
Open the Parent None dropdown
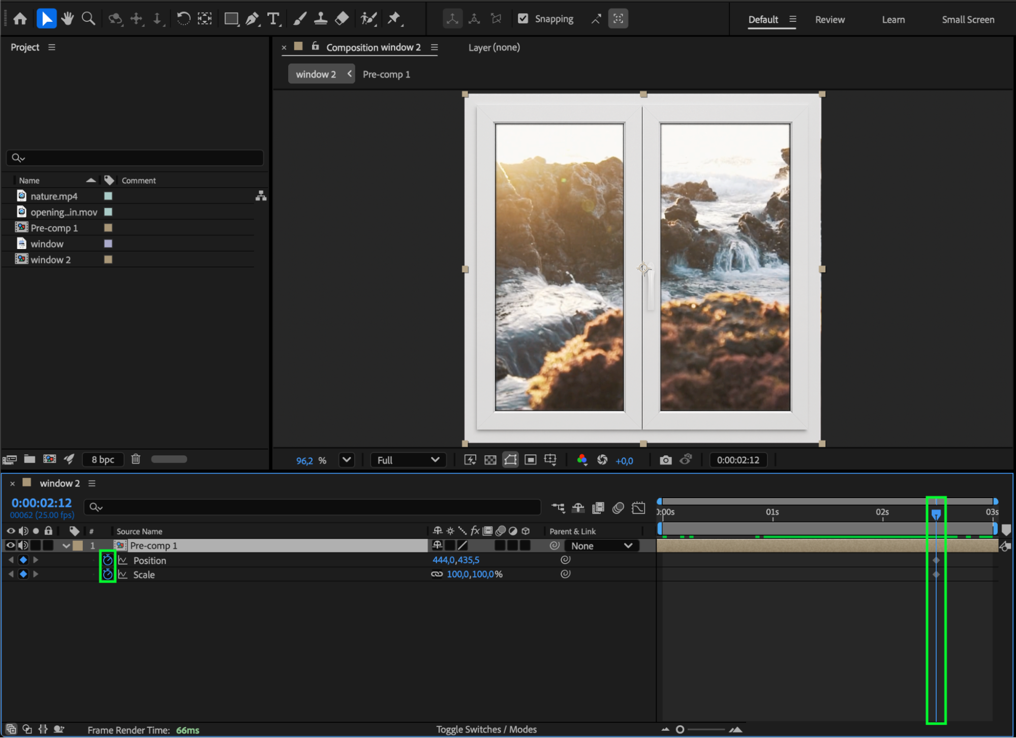click(601, 545)
